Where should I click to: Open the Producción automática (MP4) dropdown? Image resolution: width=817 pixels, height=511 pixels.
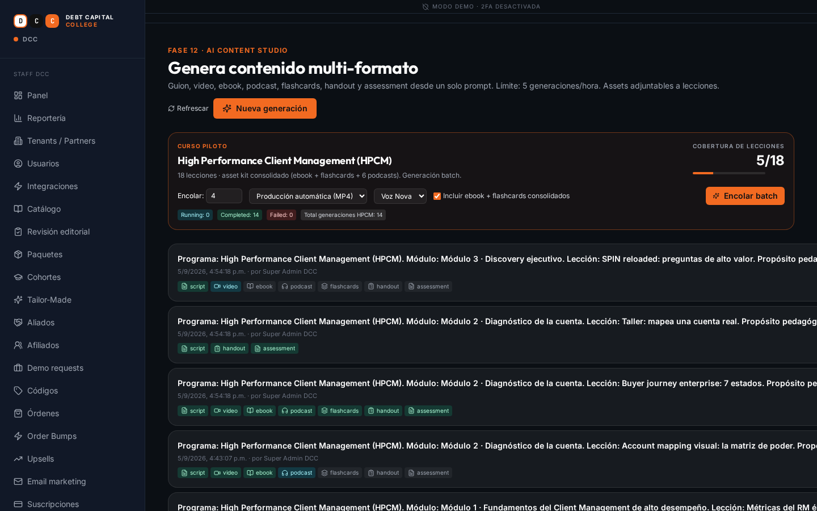tap(308, 196)
